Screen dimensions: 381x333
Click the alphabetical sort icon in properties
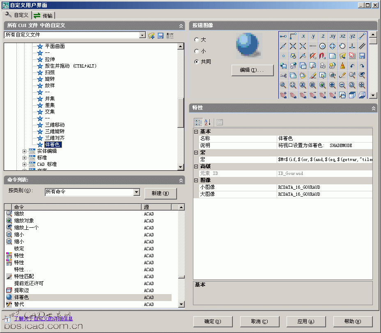pos(208,122)
